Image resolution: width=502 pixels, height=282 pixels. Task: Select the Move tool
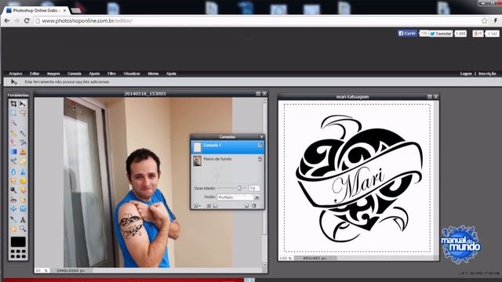click(23, 103)
